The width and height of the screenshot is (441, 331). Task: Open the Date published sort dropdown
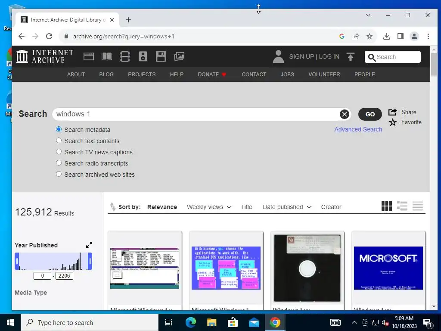(287, 207)
